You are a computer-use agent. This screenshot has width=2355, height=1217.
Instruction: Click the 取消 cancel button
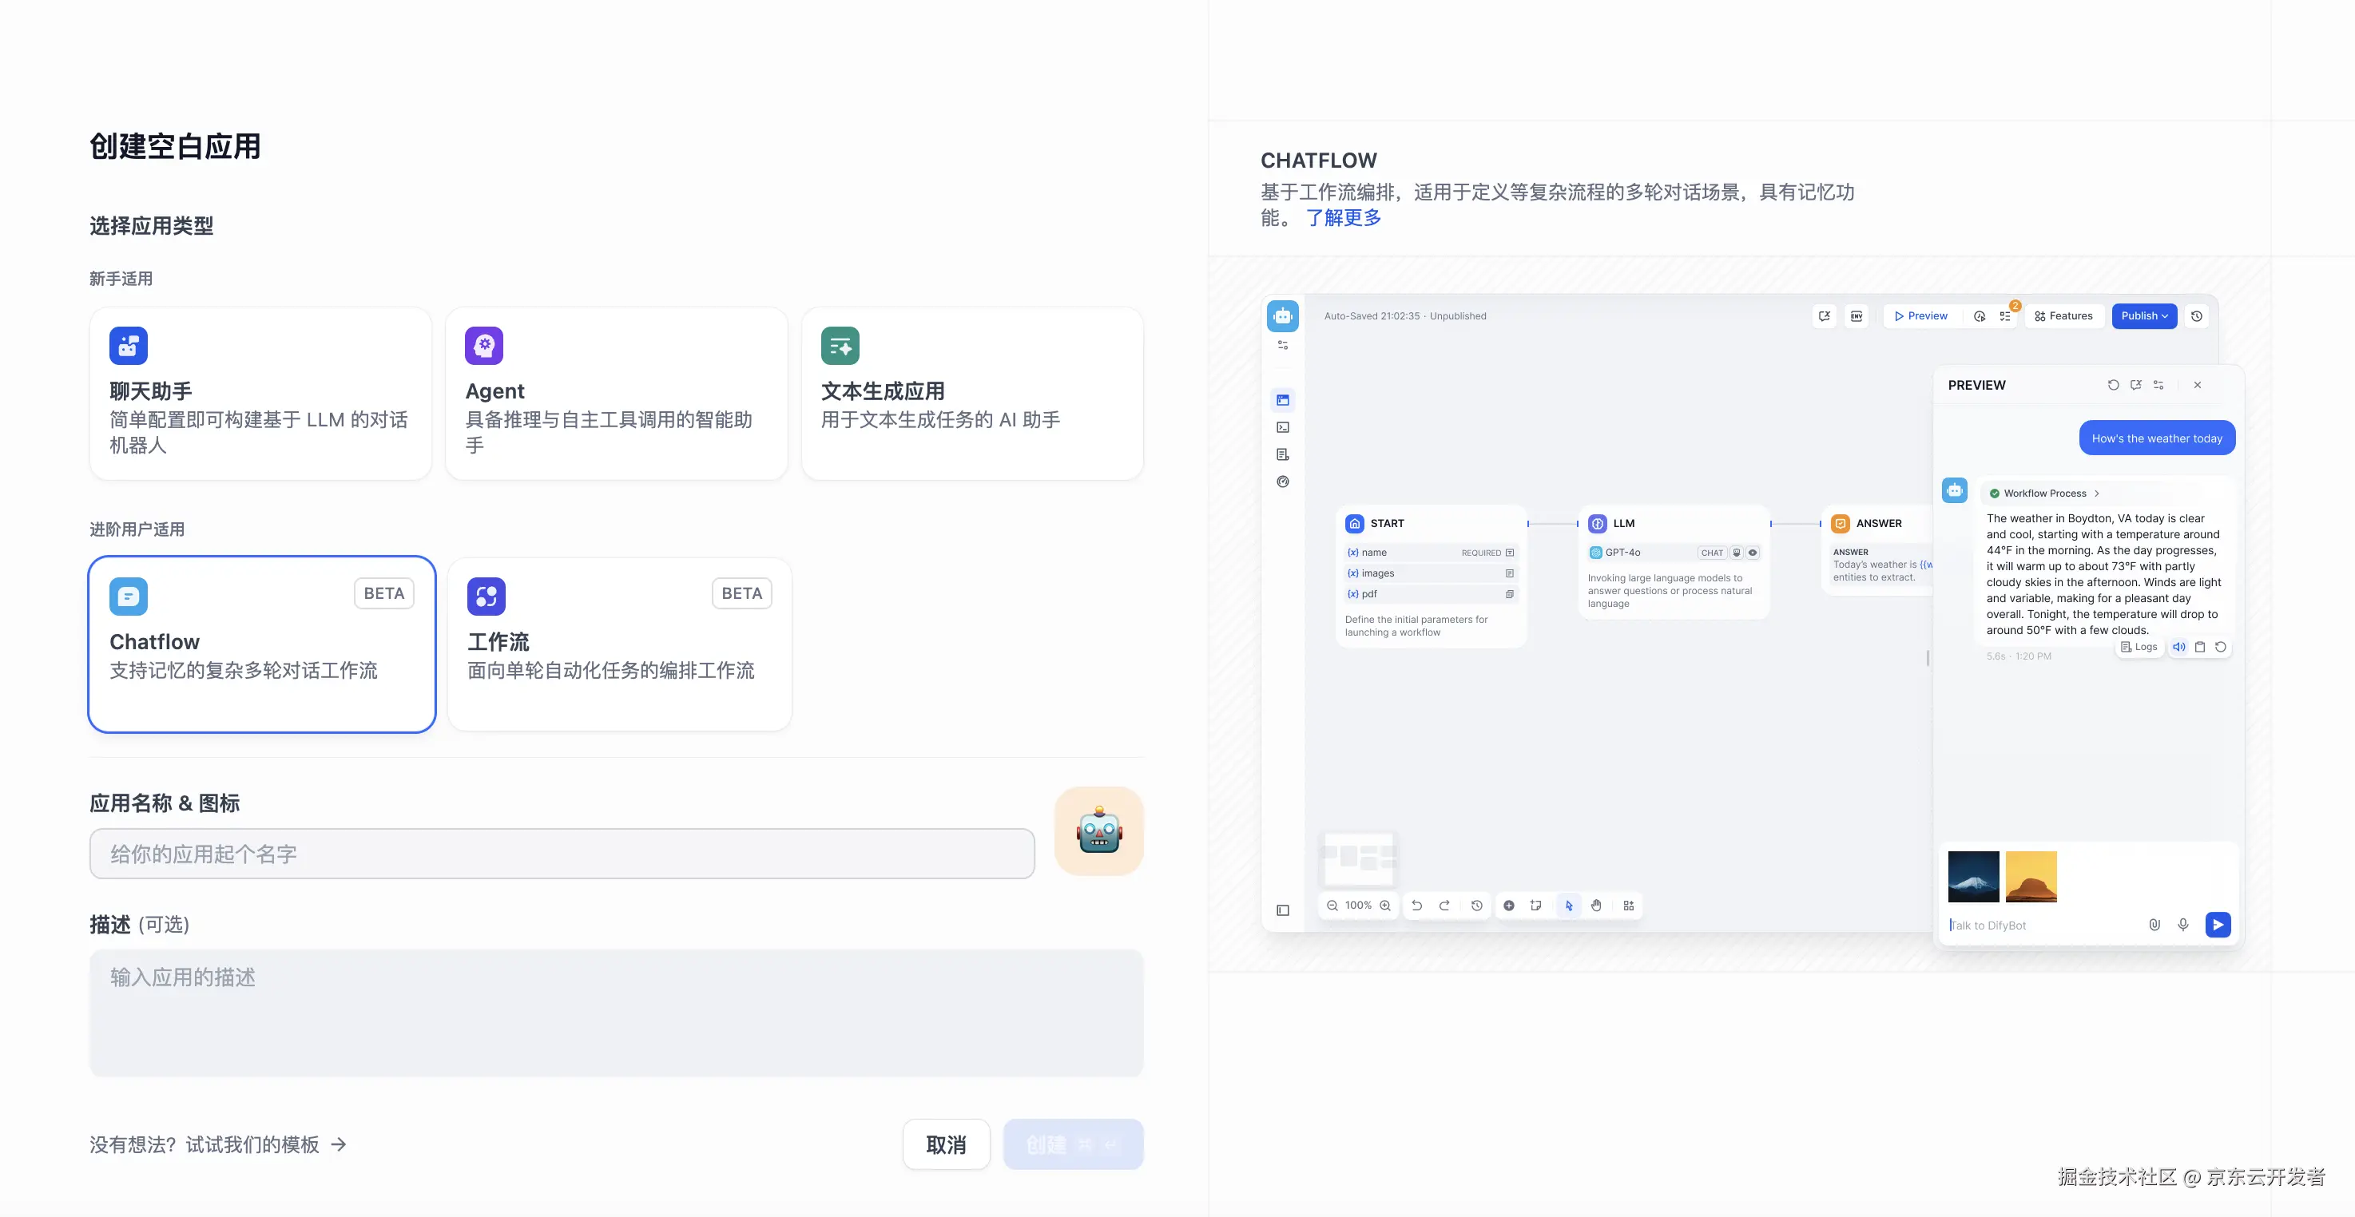[945, 1144]
